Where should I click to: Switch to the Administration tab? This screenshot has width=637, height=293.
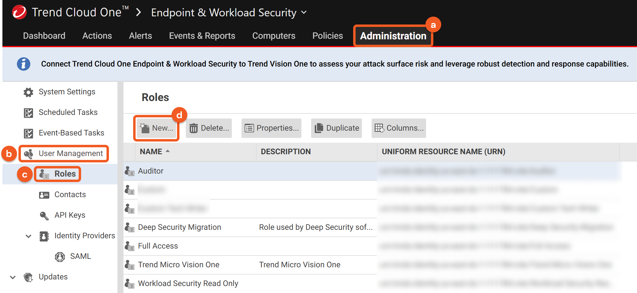click(393, 36)
